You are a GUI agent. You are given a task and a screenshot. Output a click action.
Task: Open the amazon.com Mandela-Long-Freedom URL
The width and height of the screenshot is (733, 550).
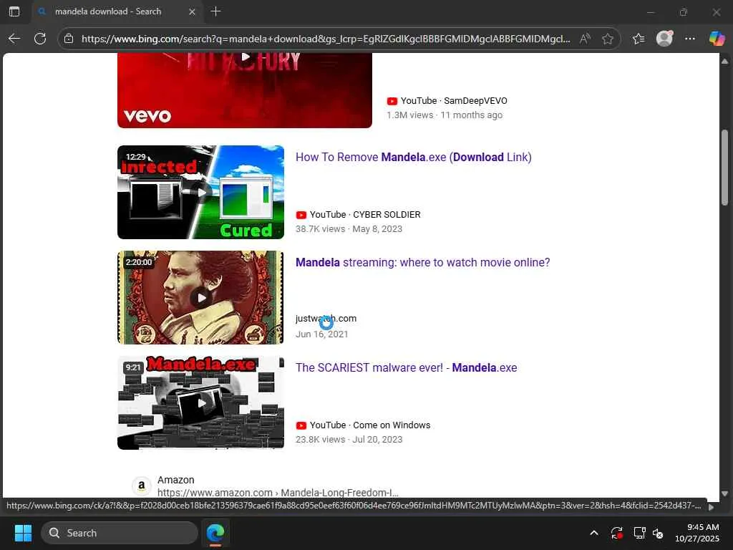(278, 493)
